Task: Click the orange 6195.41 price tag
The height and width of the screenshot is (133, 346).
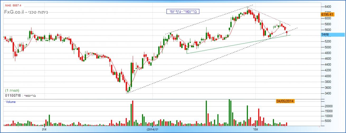Action: tap(328, 14)
